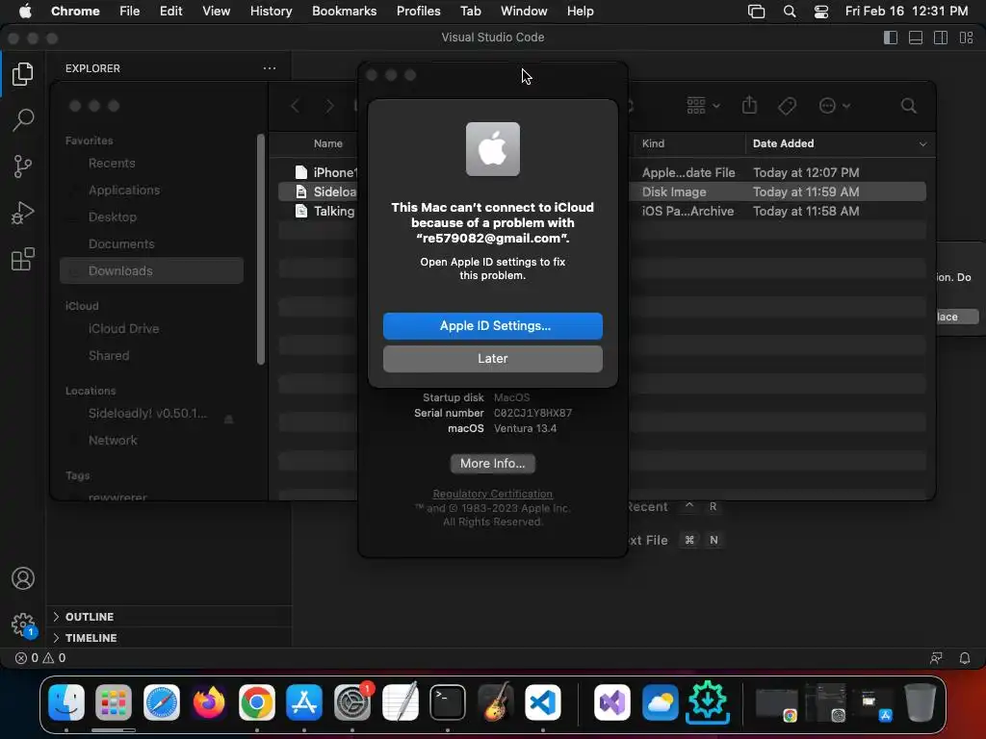Toggle the bottom panel layout icon
The width and height of the screenshot is (986, 739).
[x=916, y=38]
